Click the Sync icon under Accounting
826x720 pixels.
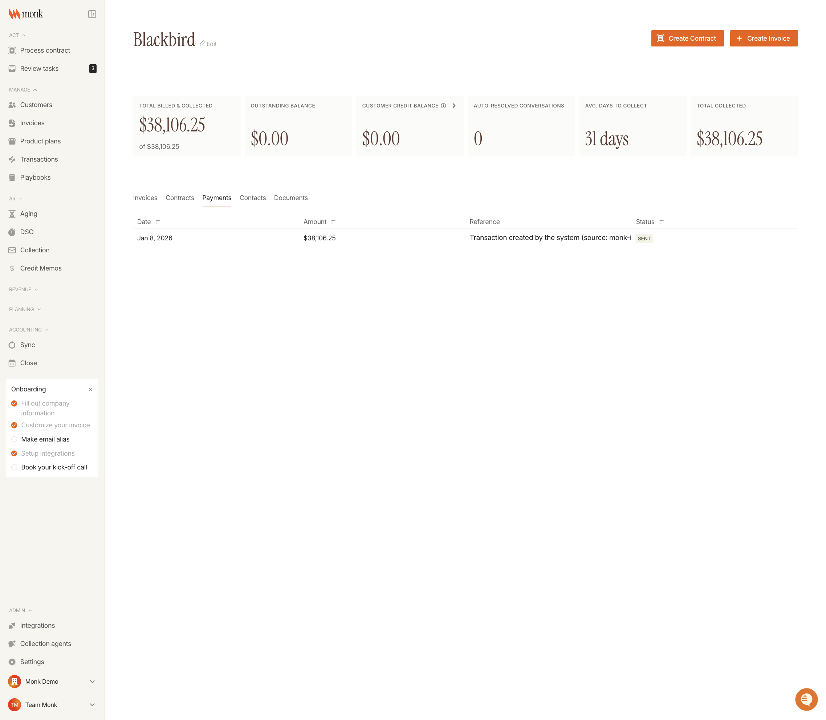[12, 345]
